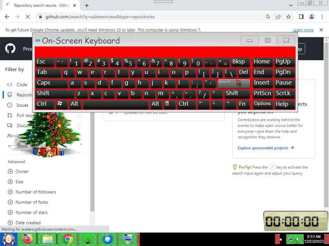Viewport: 329px width, 246px height.
Task: Open Firefox from the taskbar
Action: pyautogui.click(x=28, y=239)
